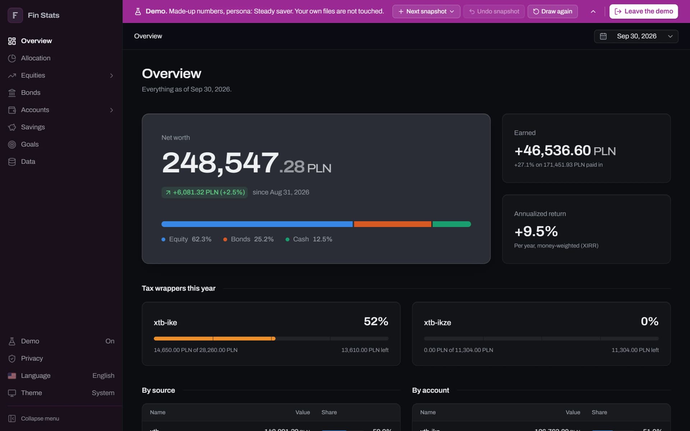Click the orange Bonds allocation bar segment
Screen dimensions: 690x431
point(392,224)
